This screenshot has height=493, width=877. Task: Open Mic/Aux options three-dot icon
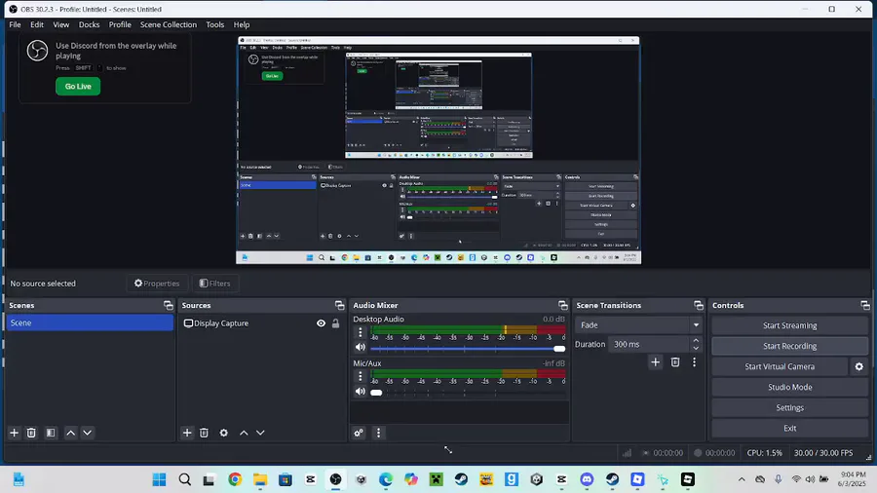pos(361,377)
